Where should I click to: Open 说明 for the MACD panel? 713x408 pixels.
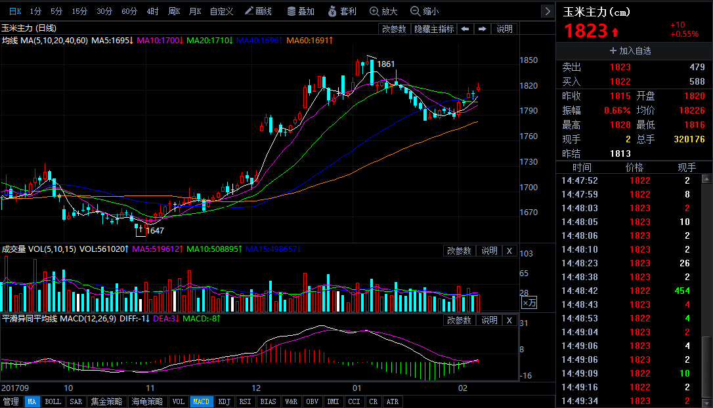[x=489, y=320]
